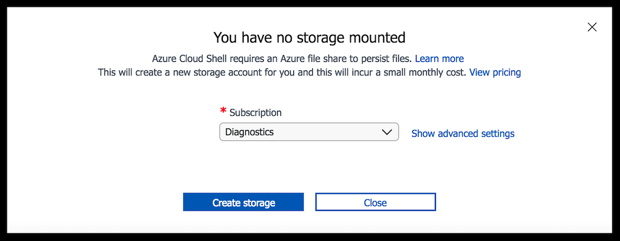Open the Subscription dropdown
This screenshot has height=241, width=620.
click(308, 132)
